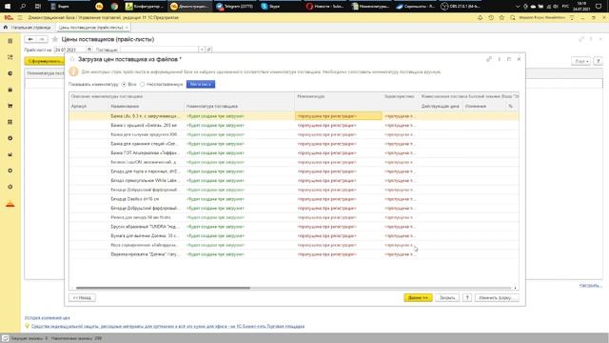Expand the supplier field dropdown arrow

click(202, 50)
